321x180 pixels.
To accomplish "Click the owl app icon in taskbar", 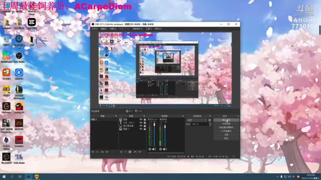I will 37,176.
